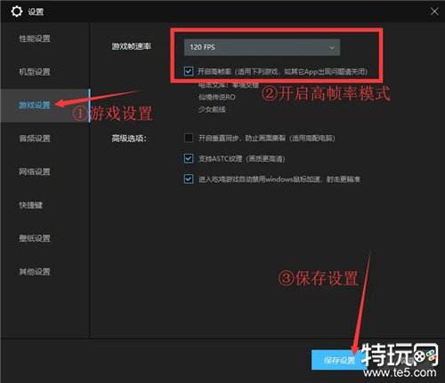Switch to 机型设置 in the sidebar
Viewport: 445px width, 383px height.
coord(35,72)
